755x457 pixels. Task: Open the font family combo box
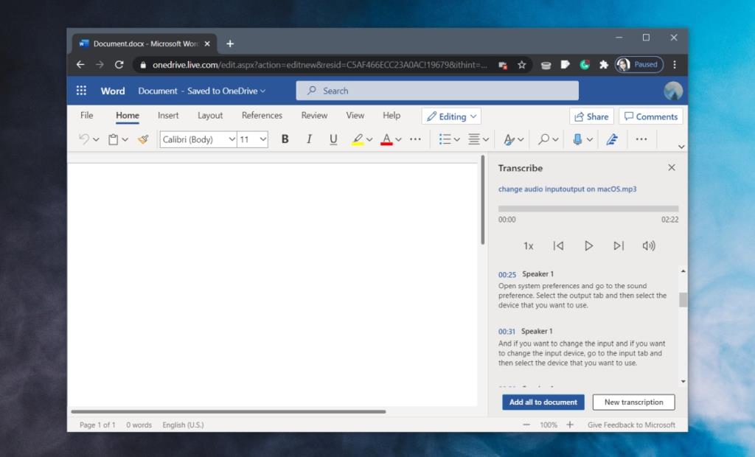tap(196, 139)
